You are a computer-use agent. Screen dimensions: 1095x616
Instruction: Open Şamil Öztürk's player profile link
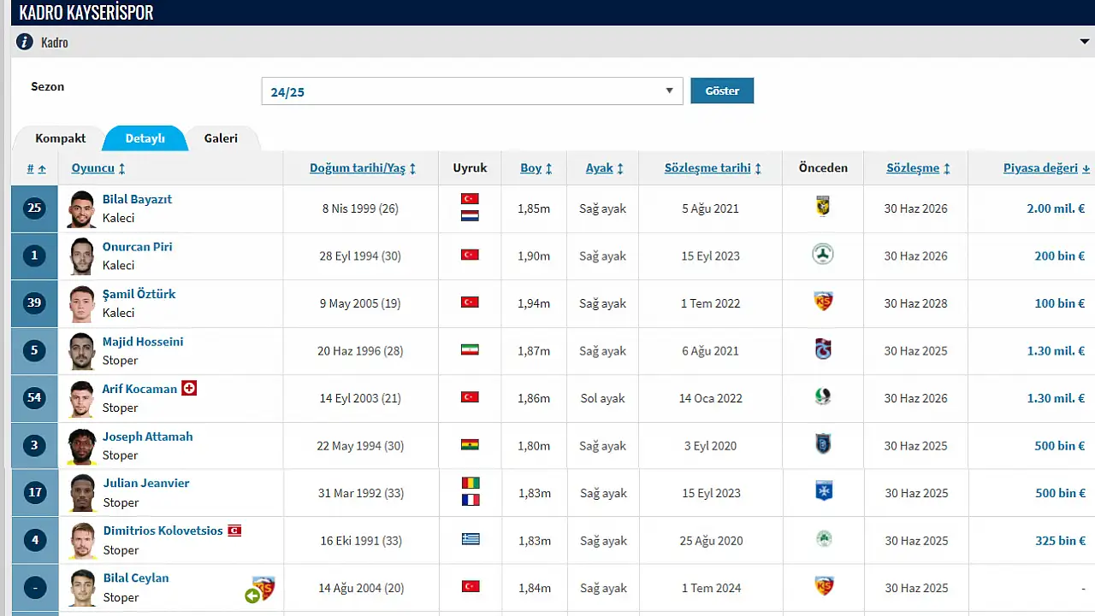139,294
